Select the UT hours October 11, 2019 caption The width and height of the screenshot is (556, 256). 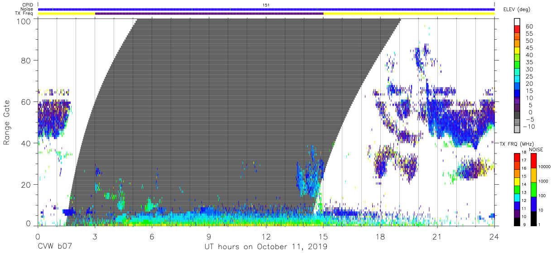click(266, 247)
